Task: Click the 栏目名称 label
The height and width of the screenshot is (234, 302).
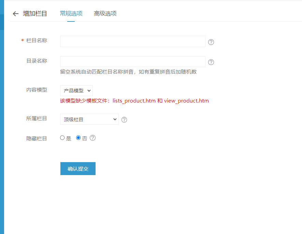Action: click(37, 41)
